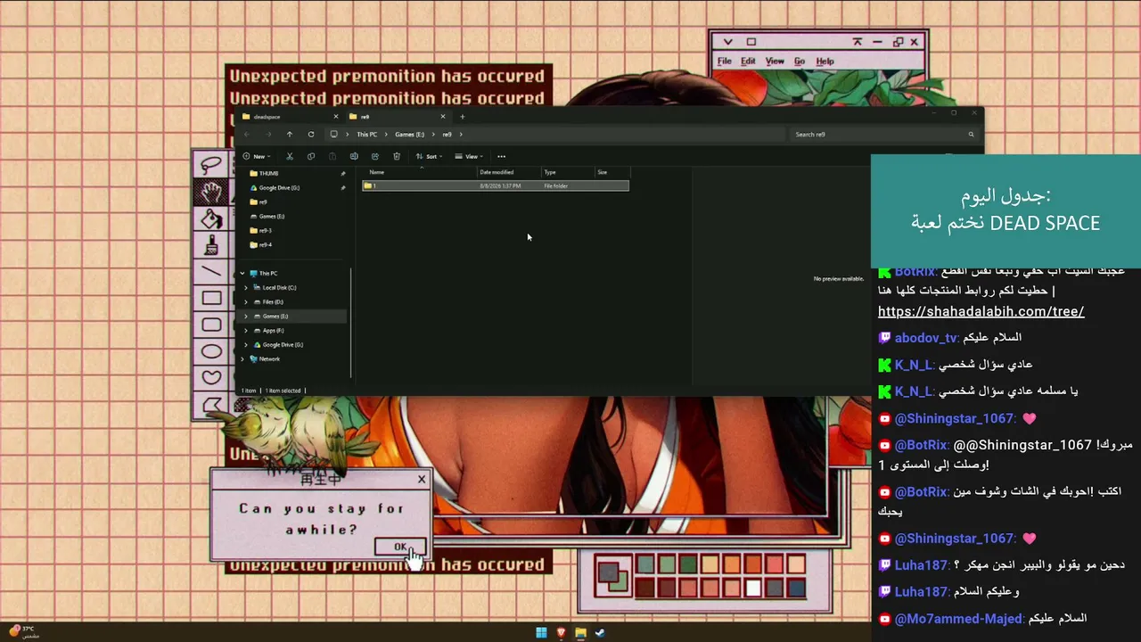Switch to the deadspace Explorer tab
This screenshot has height=642, width=1141.
(290, 117)
